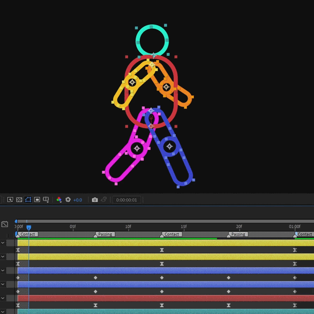Click the blue leg's anchor point
Screen dimensions: 314x314
[170, 147]
